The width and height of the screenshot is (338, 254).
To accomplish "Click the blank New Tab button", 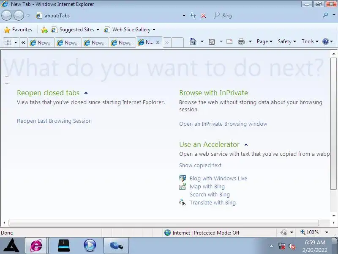I will point(177,42).
